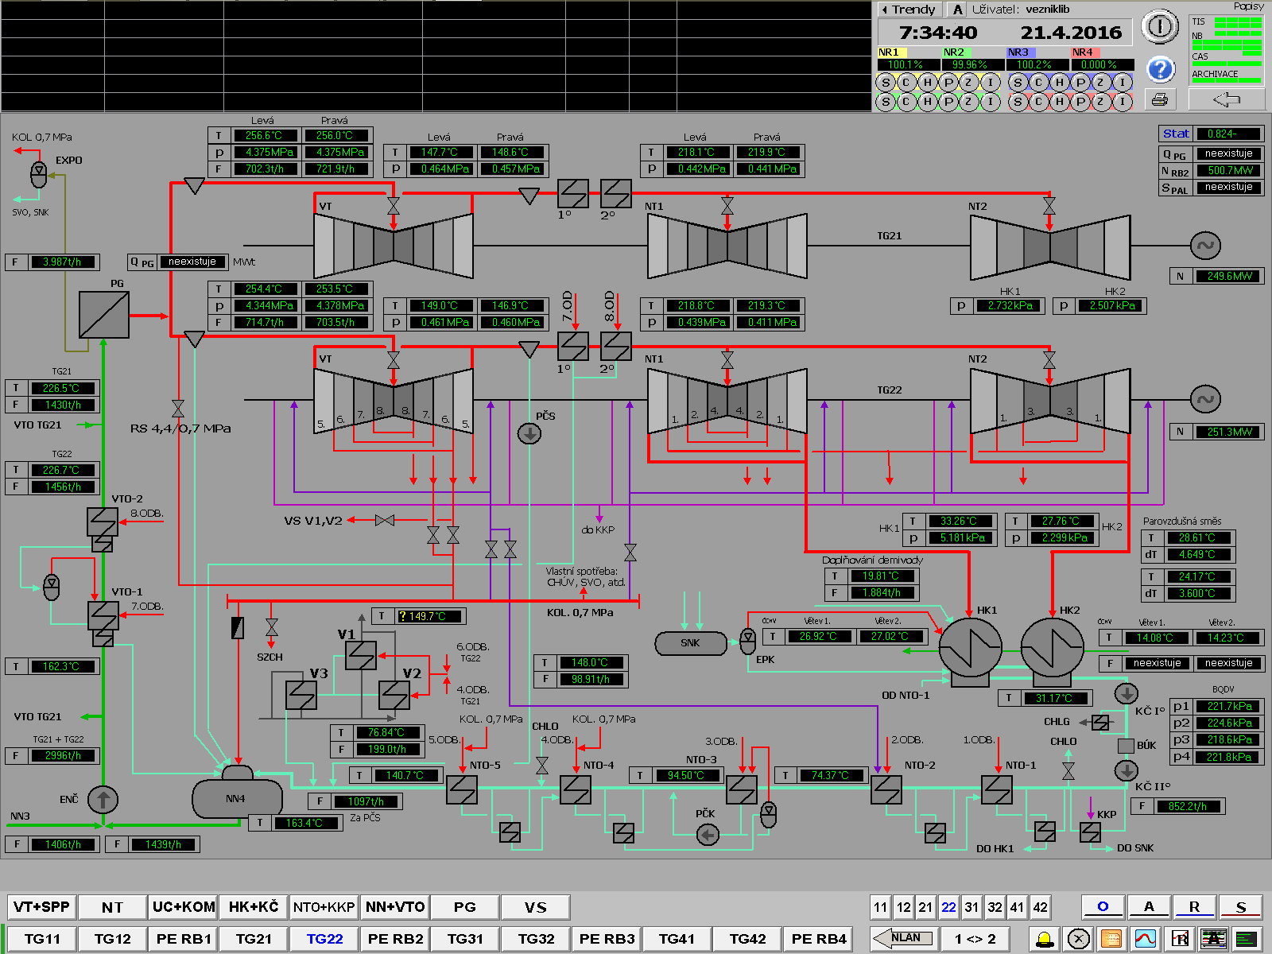Click the TG21 power value 249.6MW
The width and height of the screenshot is (1272, 954).
pos(1229,277)
